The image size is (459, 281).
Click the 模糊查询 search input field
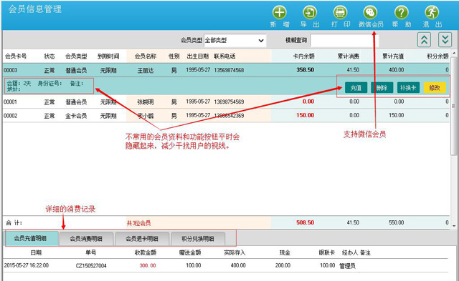coord(344,40)
